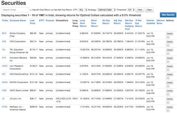Expand the caret menu under Details for BCO

[168, 37]
